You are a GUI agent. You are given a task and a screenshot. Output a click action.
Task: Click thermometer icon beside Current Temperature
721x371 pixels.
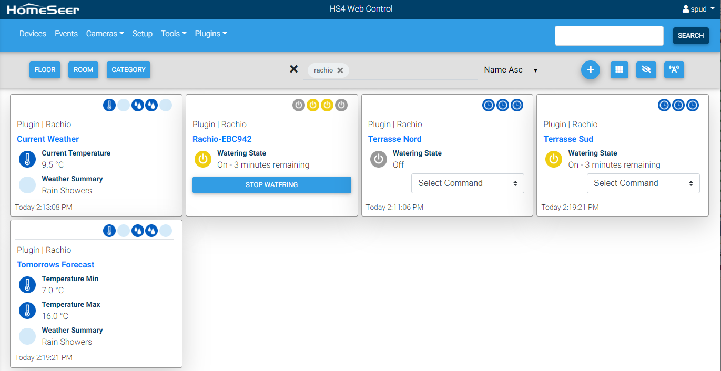tap(27, 159)
